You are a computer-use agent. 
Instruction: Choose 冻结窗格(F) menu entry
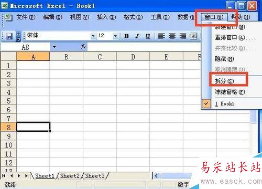pyautogui.click(x=230, y=92)
